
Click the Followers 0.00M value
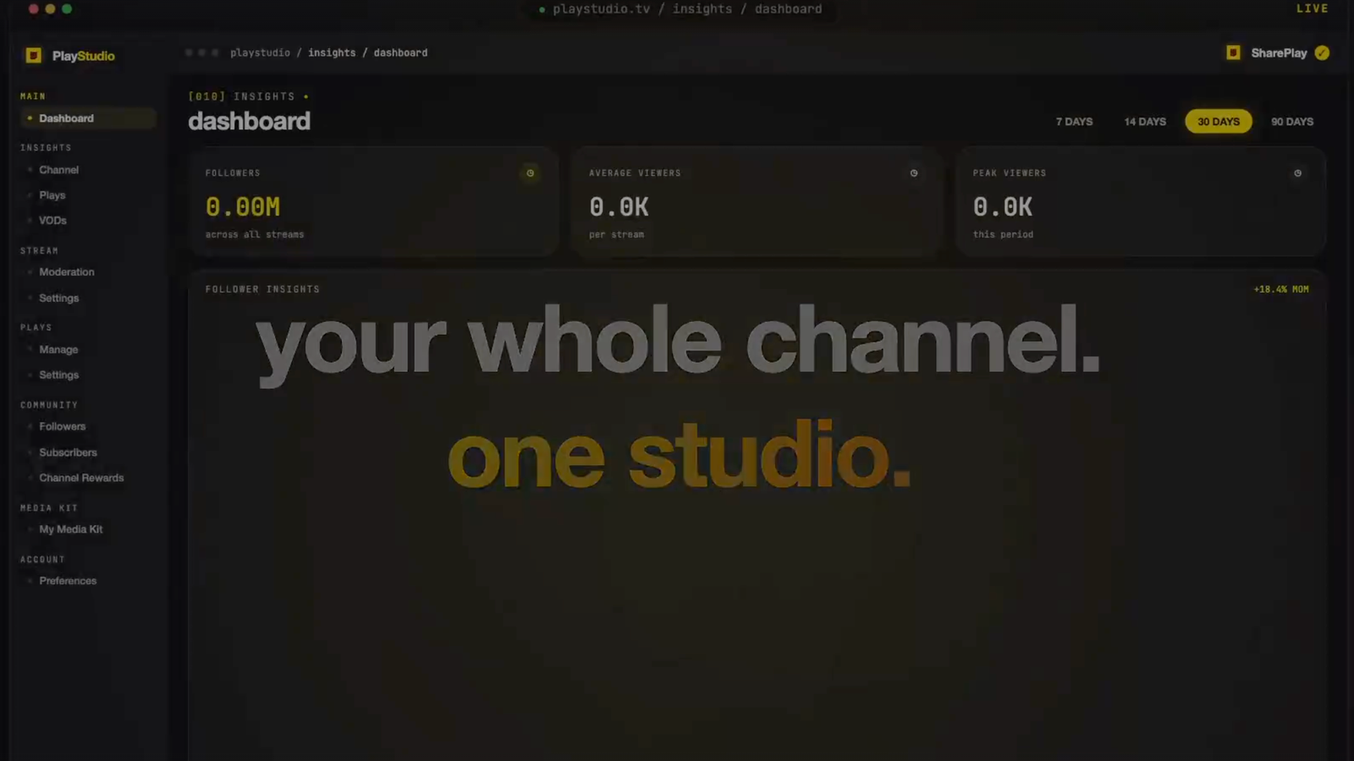(x=243, y=207)
